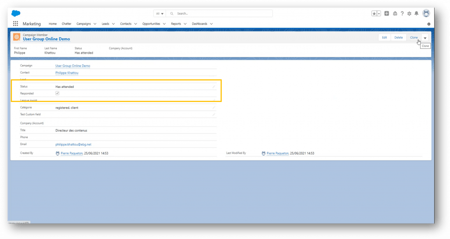The height and width of the screenshot is (239, 450).
Task: Open the Notifications bell icon
Action: pyautogui.click(x=416, y=14)
